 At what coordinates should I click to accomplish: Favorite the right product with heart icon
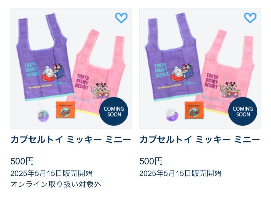pos(250,18)
